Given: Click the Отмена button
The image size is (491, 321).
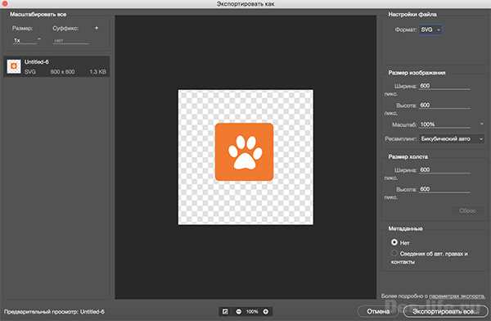Looking at the screenshot, I should pyautogui.click(x=378, y=311).
